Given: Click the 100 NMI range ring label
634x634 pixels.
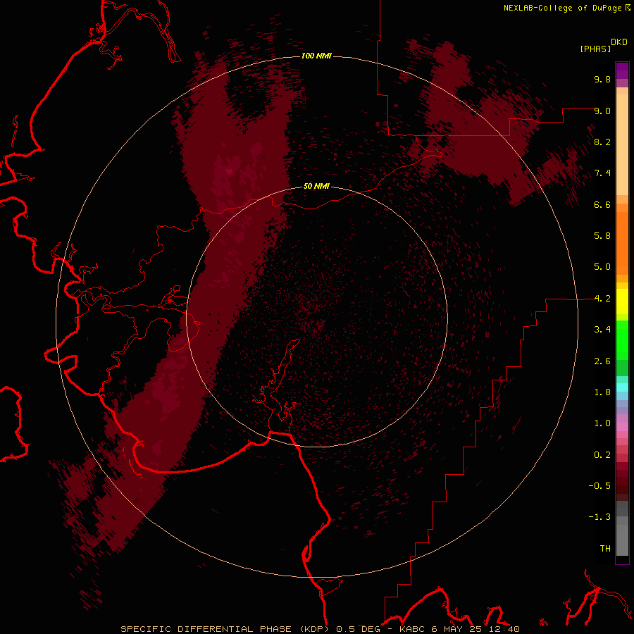Looking at the screenshot, I should coord(316,56).
